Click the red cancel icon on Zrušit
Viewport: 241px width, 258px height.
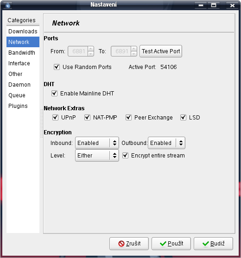121,244
